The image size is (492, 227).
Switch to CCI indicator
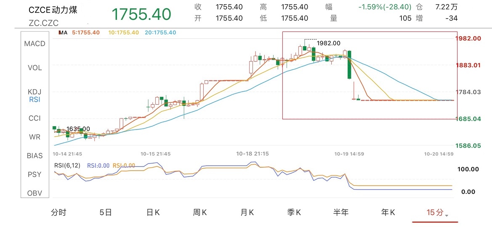35,119
